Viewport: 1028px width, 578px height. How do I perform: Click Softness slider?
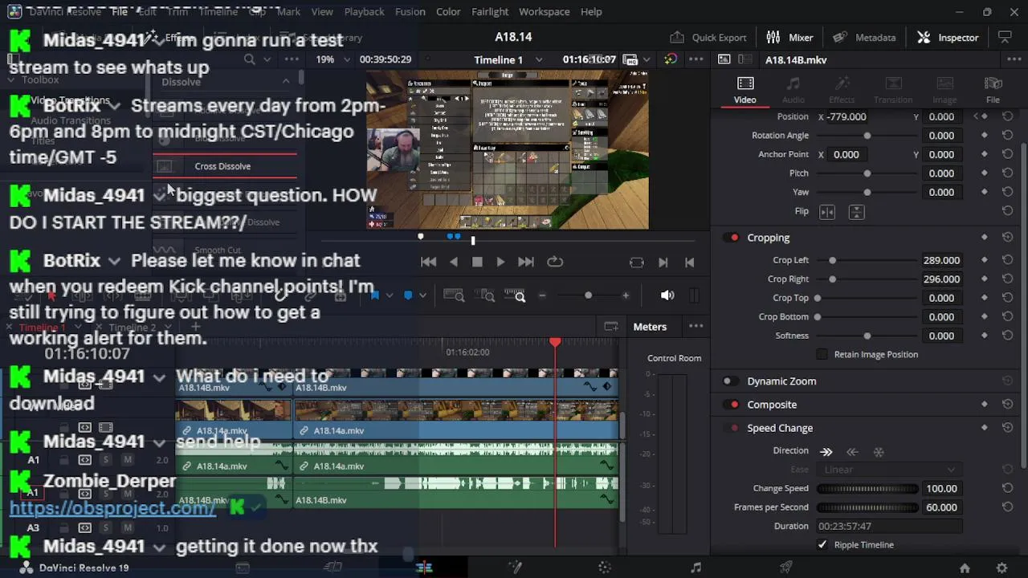tap(867, 336)
